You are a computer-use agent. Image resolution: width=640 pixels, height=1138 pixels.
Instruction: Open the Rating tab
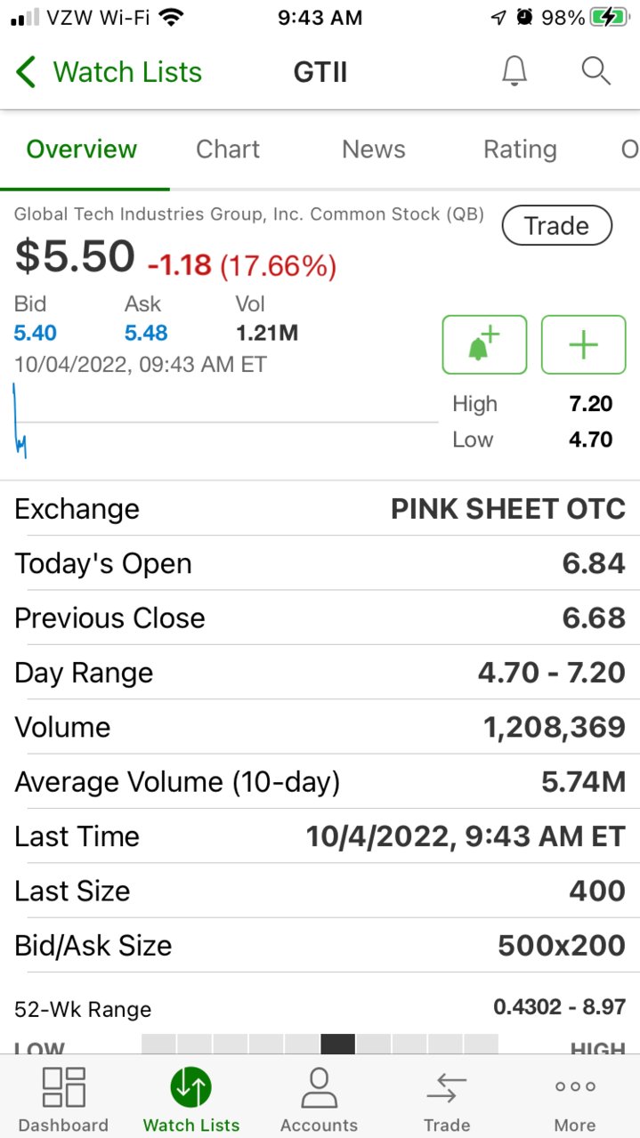pyautogui.click(x=520, y=149)
